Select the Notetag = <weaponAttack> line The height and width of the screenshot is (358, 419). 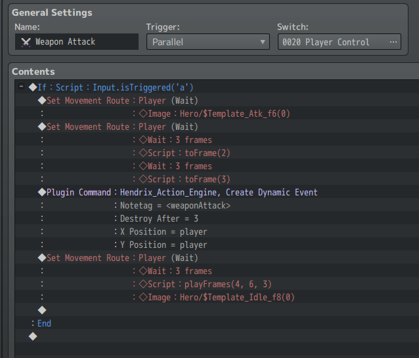pos(175,205)
